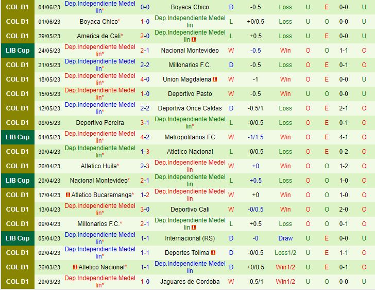Open Millonarios F.C. away team on 21/05/23

pyautogui.click(x=190, y=65)
